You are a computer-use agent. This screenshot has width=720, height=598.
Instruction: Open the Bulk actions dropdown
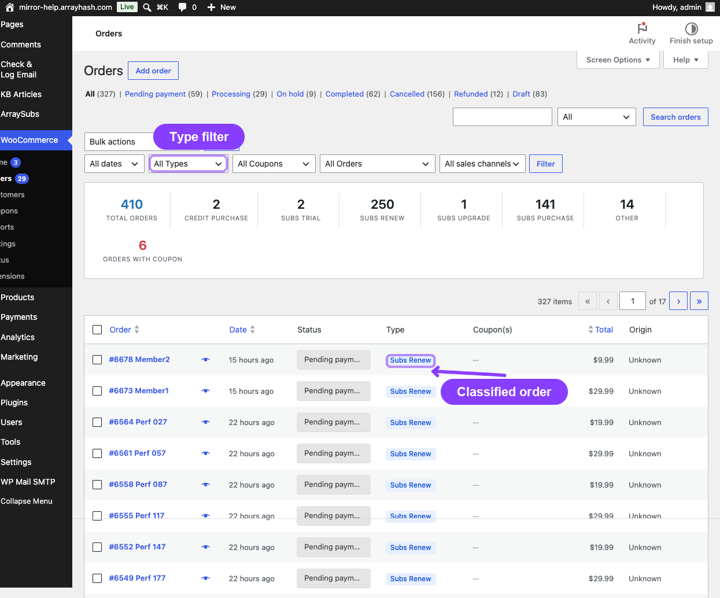[120, 142]
